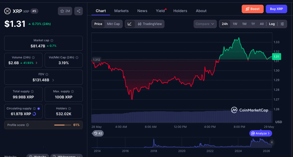Select the line chart view icon
Viewport: 293px width, 157px height.
130,24
